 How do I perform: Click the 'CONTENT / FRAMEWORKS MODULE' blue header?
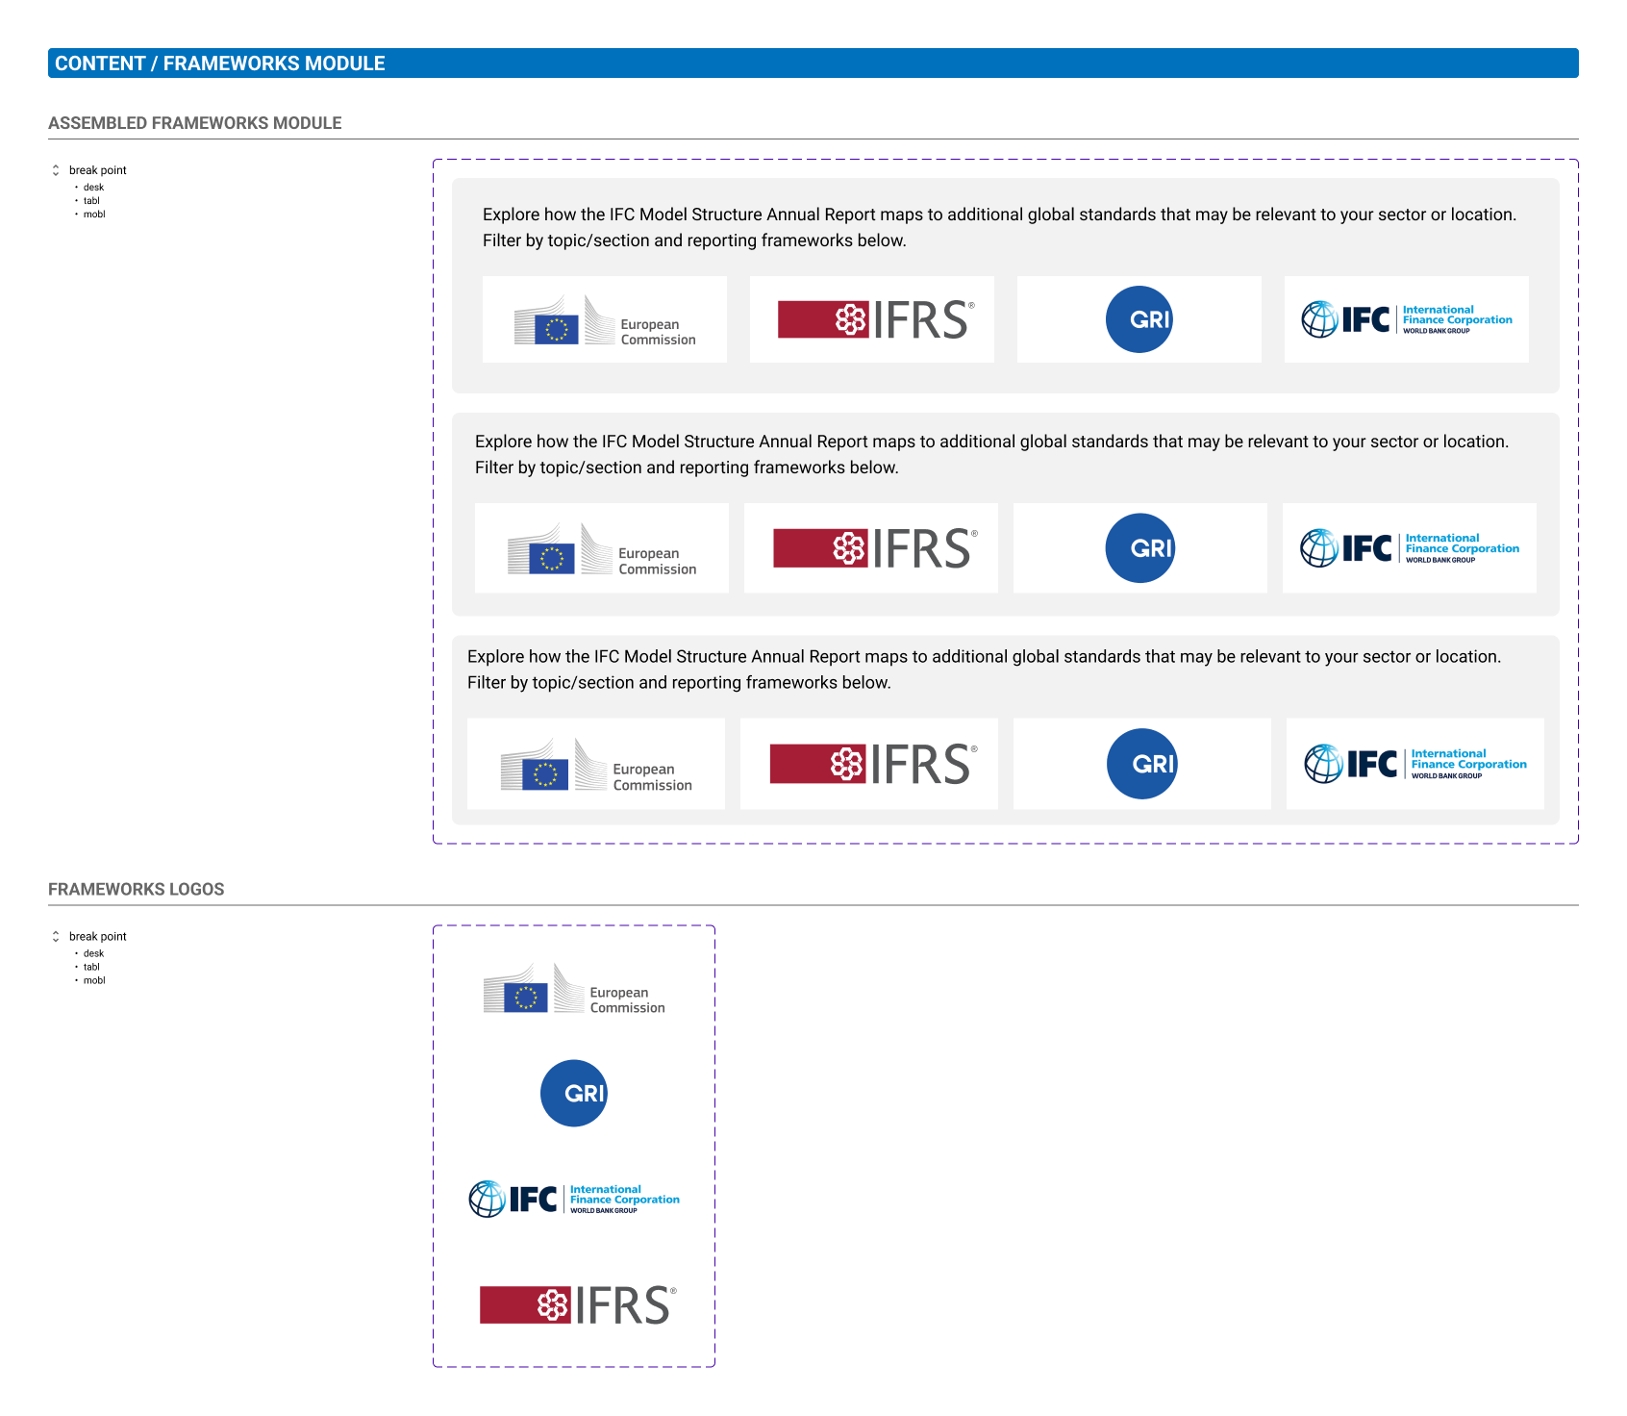[813, 63]
